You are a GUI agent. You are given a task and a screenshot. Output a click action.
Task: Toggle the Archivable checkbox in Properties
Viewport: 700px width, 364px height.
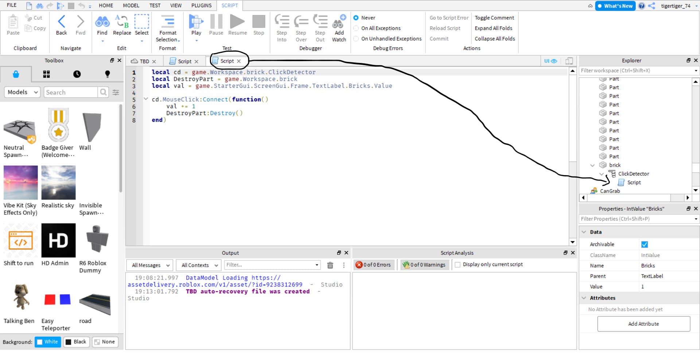point(644,245)
